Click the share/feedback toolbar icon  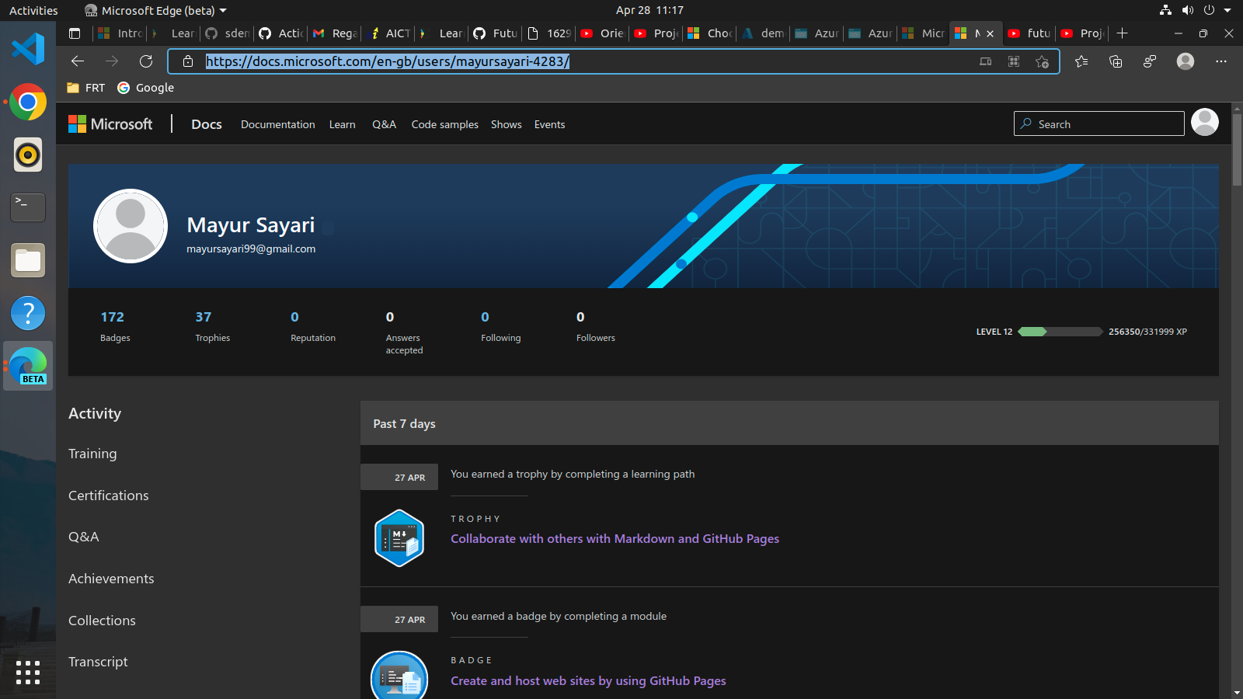coord(1150,61)
